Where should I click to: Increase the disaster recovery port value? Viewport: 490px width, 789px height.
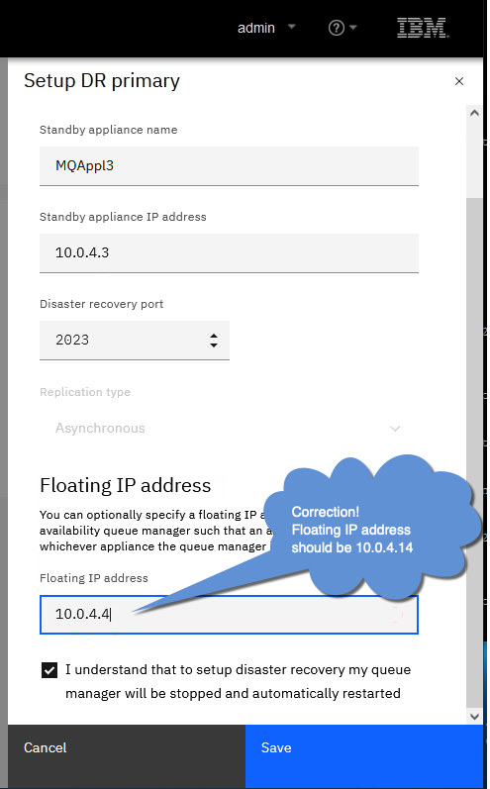[x=214, y=336]
